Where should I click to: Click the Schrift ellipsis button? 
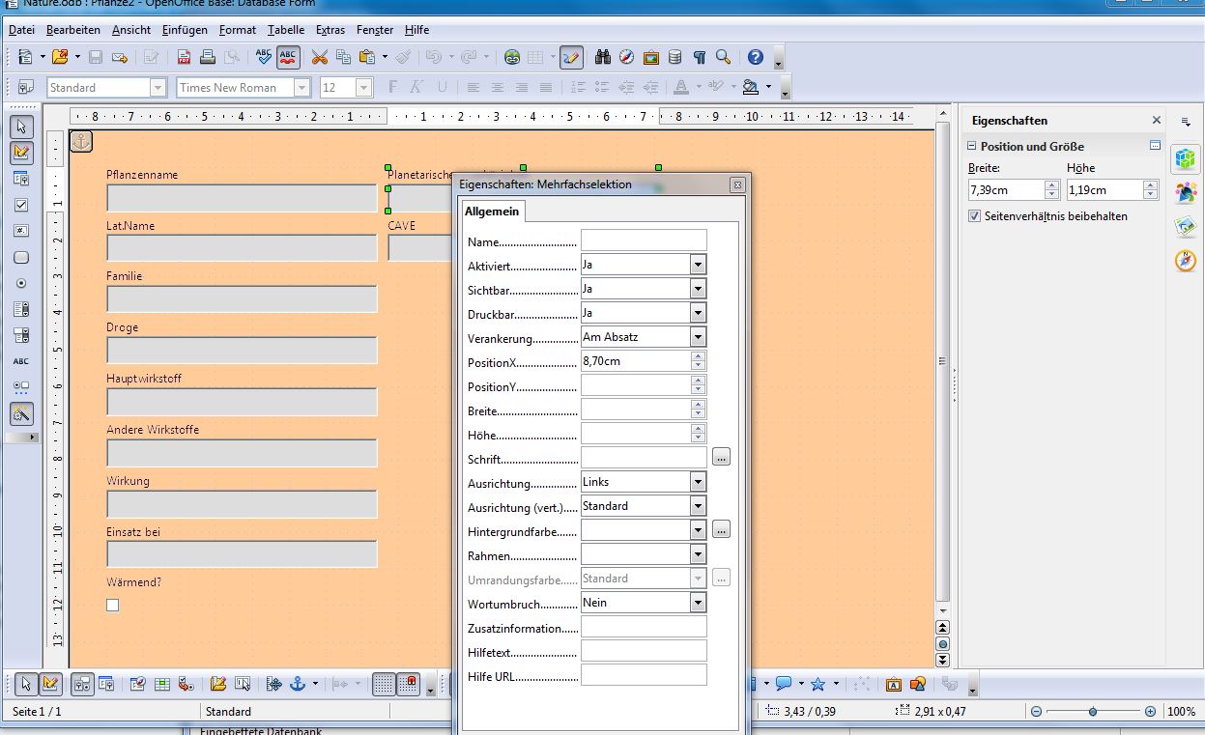(721, 458)
